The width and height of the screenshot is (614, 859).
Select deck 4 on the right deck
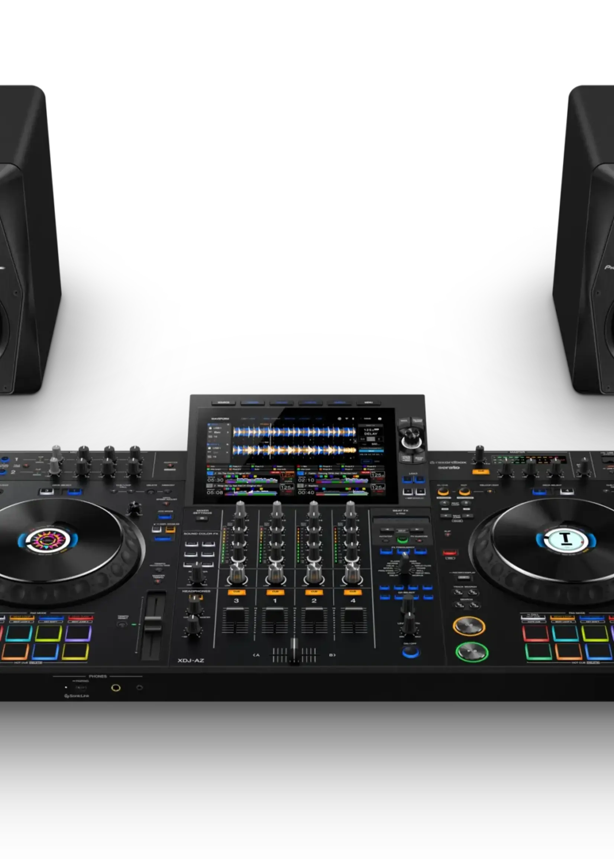pyautogui.click(x=567, y=491)
